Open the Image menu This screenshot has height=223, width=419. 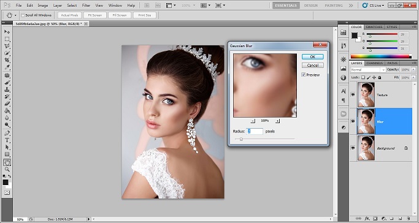pyautogui.click(x=43, y=6)
